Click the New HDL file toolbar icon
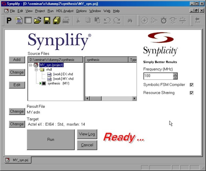Screen dimensions: 206x171 tap(19, 21)
